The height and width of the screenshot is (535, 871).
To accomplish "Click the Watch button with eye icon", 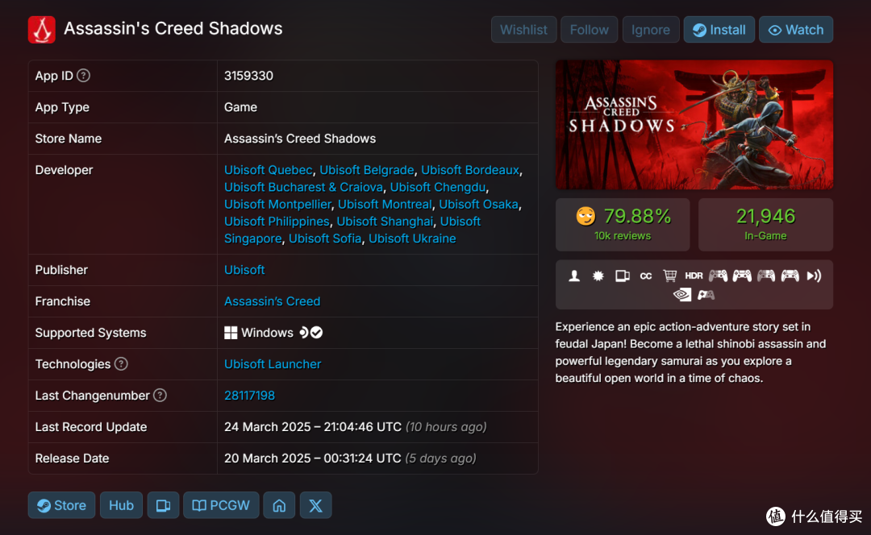I will (796, 30).
